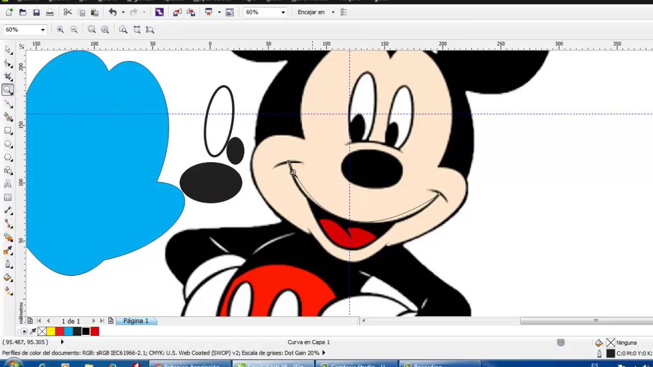Click the no-color X swatch in the palette

pos(42,331)
